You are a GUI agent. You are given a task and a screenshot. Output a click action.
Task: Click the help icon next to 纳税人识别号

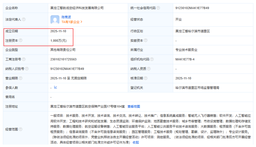click(27, 69)
